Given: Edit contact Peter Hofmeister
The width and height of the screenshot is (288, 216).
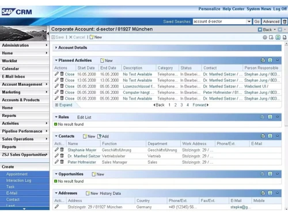Looking at the screenshot, I should tap(56, 162).
